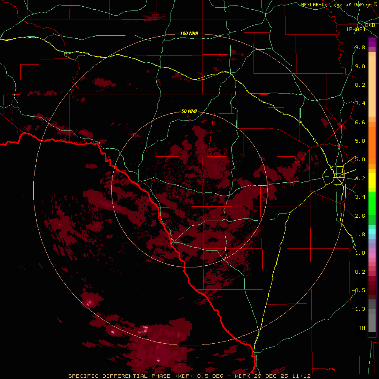This screenshot has height=379, width=379.
Task: Click the 11:12 timestamp text
Action: click(301, 376)
